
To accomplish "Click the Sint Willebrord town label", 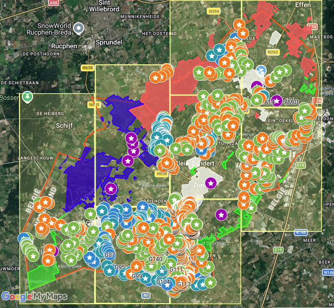I will point(104,6).
